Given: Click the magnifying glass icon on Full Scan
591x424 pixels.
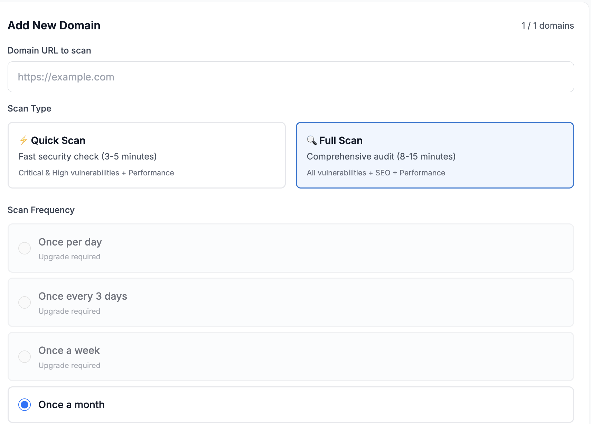Looking at the screenshot, I should coord(311,140).
